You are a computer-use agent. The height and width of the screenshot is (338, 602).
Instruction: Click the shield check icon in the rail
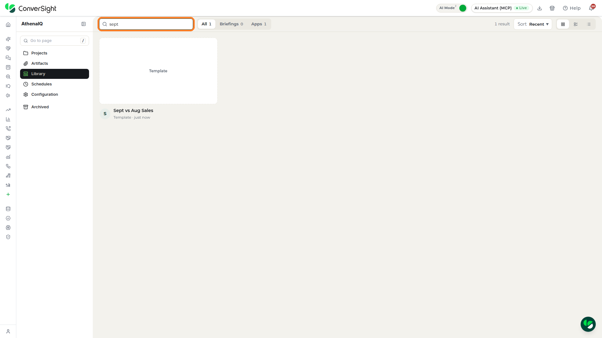tap(8, 237)
